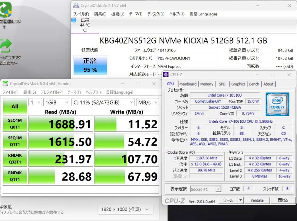Click the empty comment field in CrystalDiskMark
Viewport: 297px width, 221px height.
coord(81,190)
